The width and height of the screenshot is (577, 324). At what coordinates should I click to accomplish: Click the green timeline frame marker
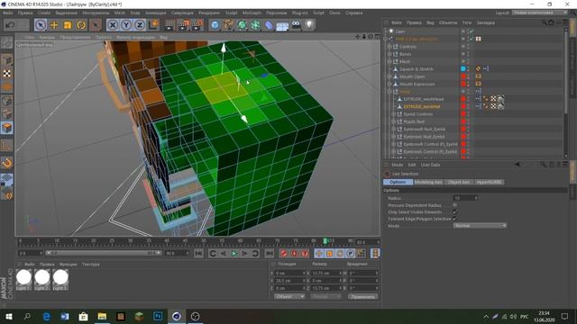(325, 240)
